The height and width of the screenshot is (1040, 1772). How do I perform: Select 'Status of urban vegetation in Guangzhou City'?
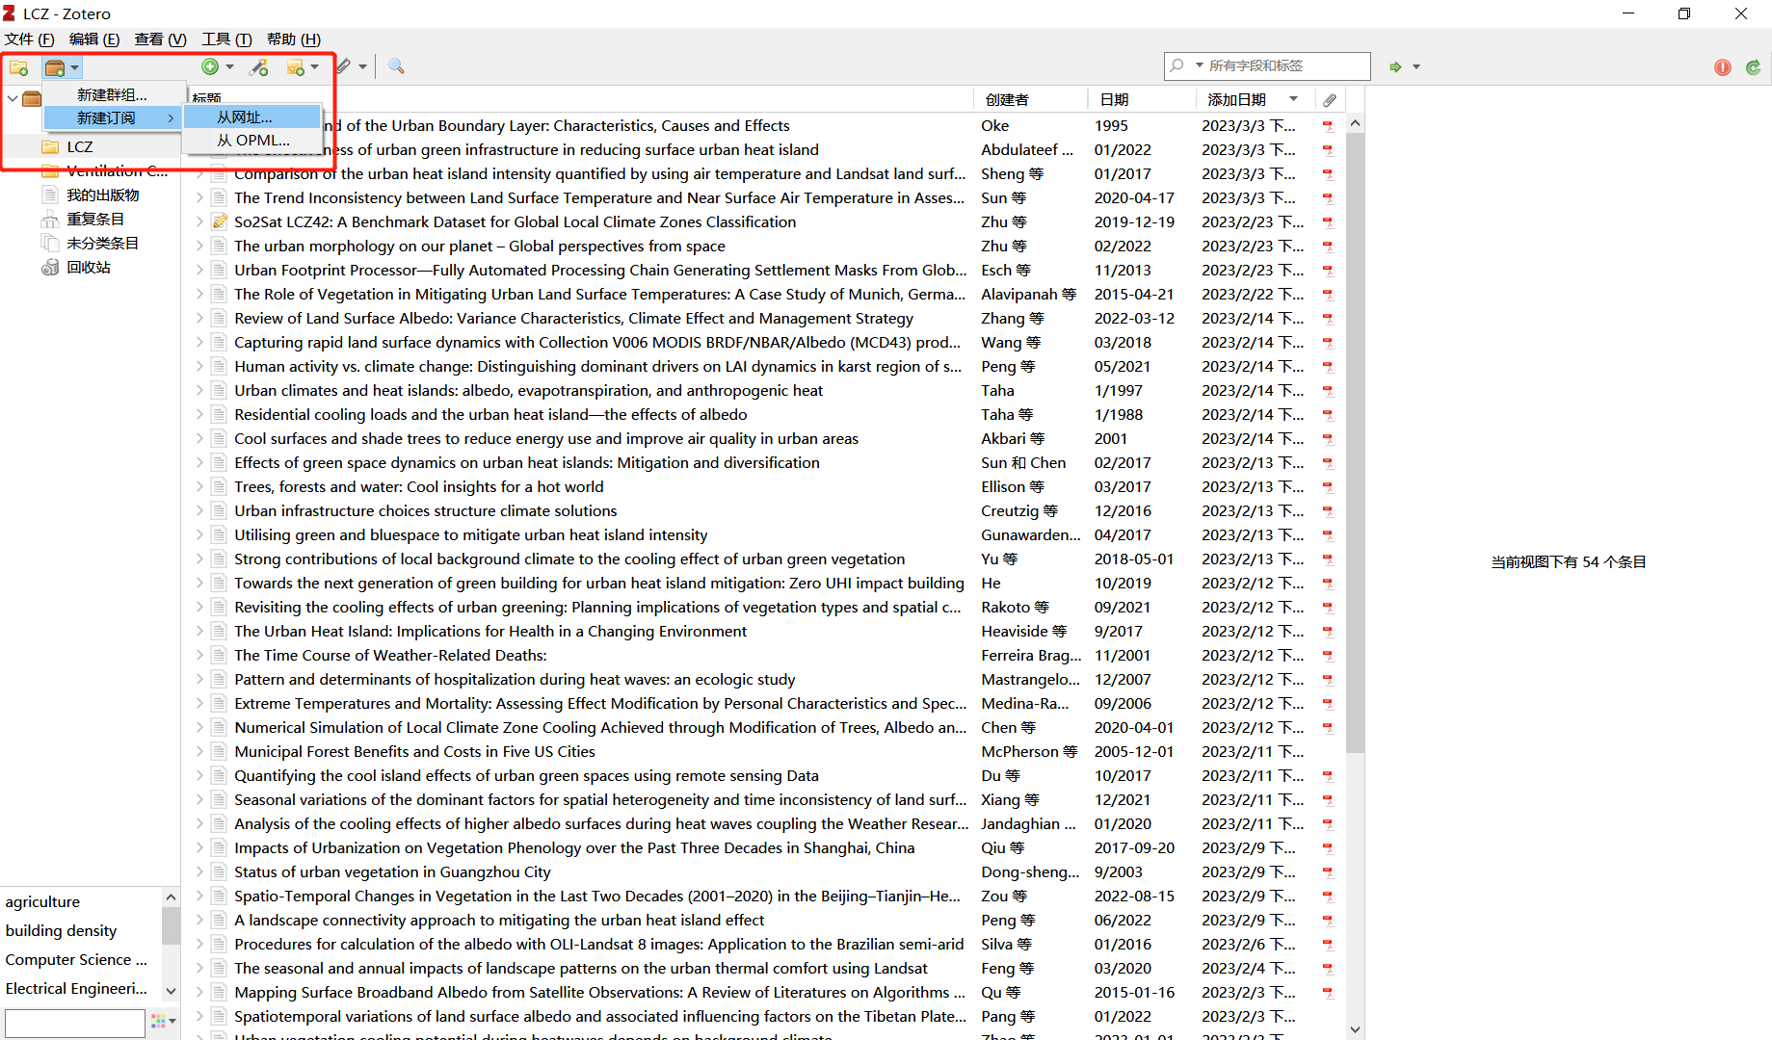click(392, 872)
